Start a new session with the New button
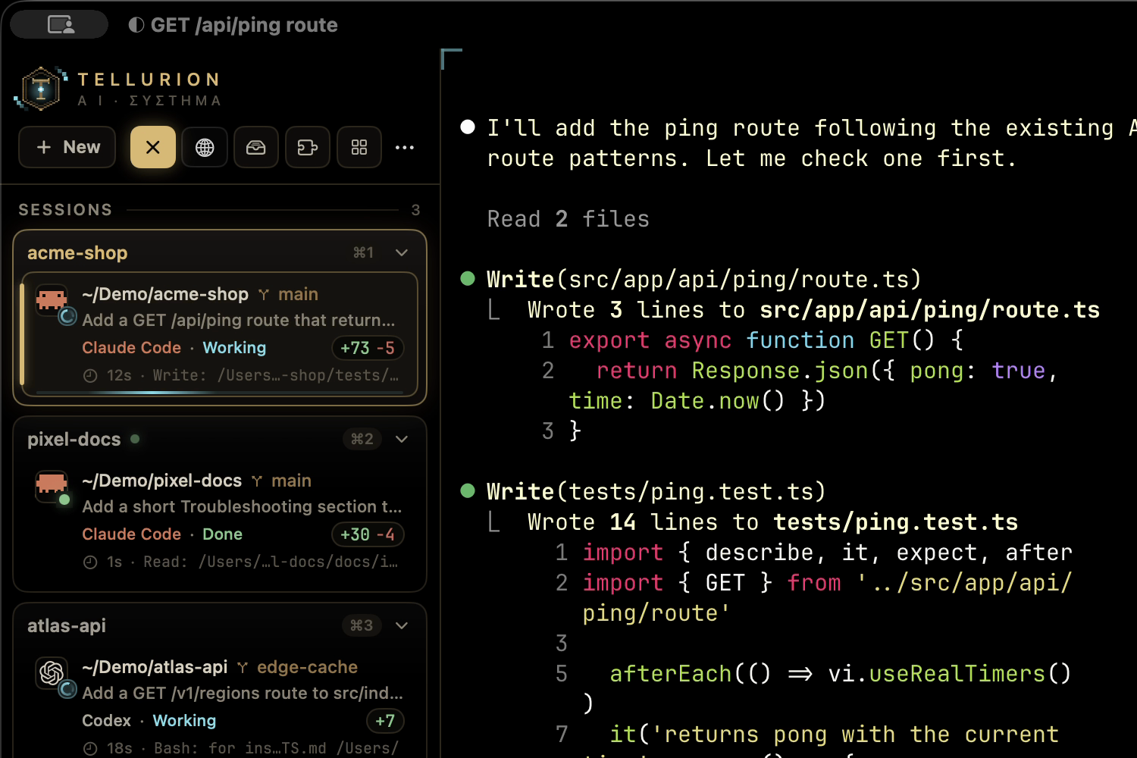1137x758 pixels. click(x=67, y=147)
